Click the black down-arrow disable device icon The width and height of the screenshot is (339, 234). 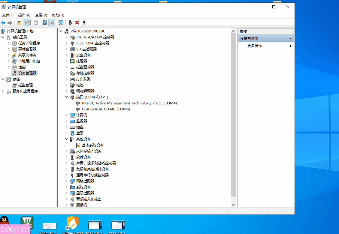click(84, 22)
